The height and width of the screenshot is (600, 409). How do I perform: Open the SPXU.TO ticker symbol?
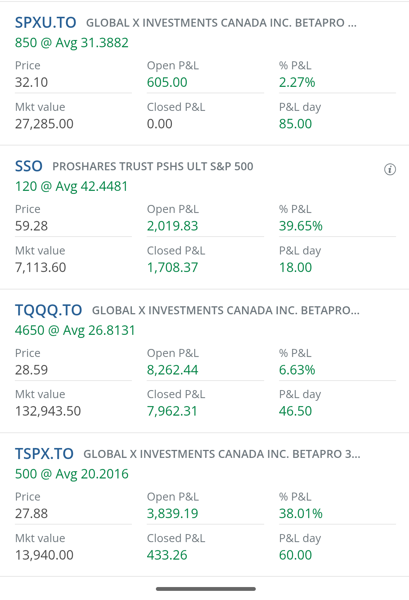[45, 23]
